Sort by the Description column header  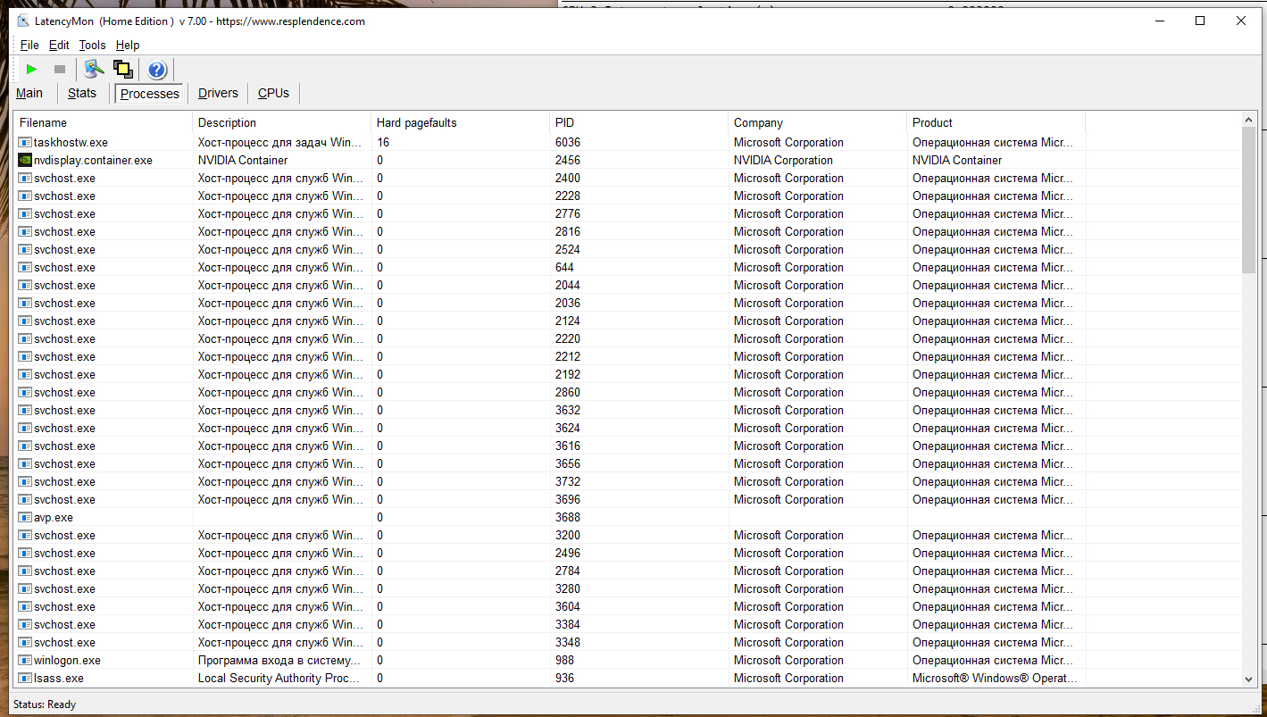pyautogui.click(x=281, y=122)
